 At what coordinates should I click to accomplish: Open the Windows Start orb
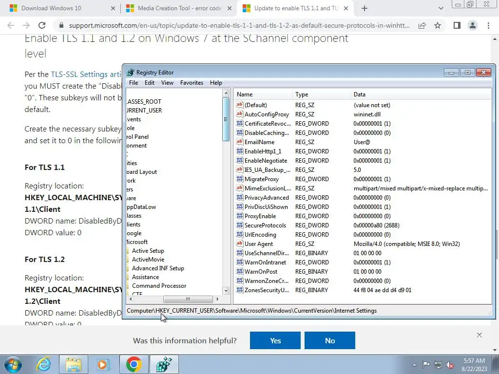pyautogui.click(x=13, y=364)
